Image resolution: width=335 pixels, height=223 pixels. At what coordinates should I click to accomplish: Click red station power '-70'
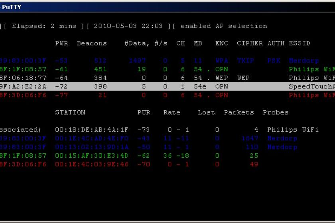point(144,164)
